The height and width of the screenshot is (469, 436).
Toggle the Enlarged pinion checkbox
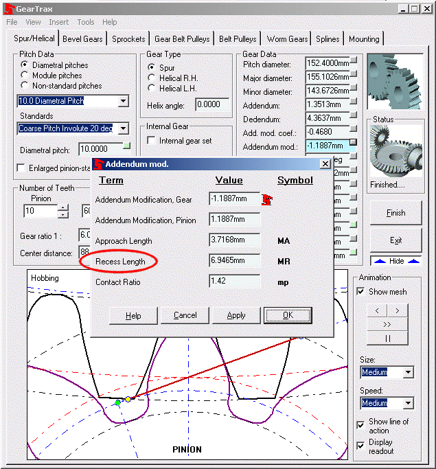coord(21,168)
